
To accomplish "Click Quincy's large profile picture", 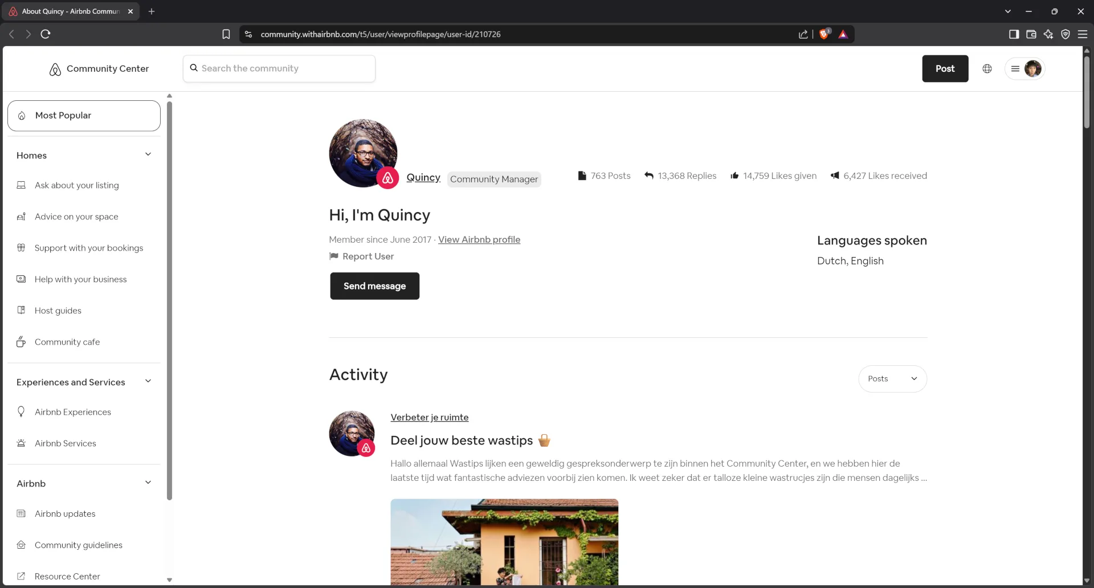I will click(363, 153).
